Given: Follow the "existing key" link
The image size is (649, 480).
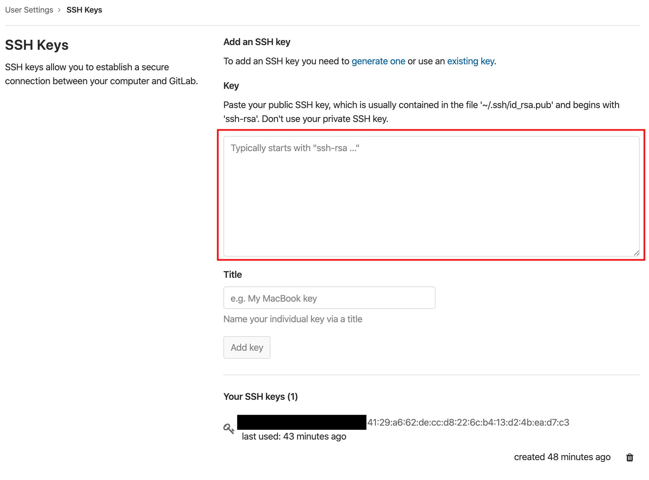Looking at the screenshot, I should [471, 61].
